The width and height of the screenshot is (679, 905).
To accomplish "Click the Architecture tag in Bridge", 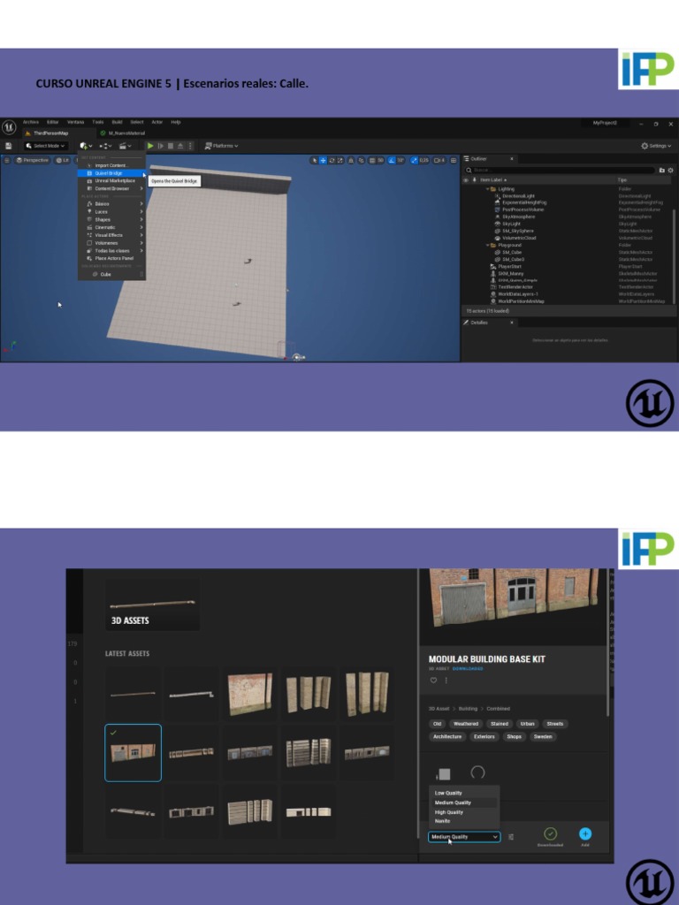I will coord(447,736).
